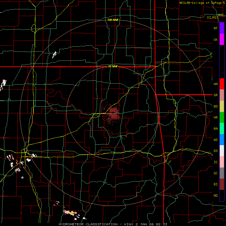This screenshot has height=226, width=226.
Task: Click the DS white legend swatch
Action: click(222, 151)
